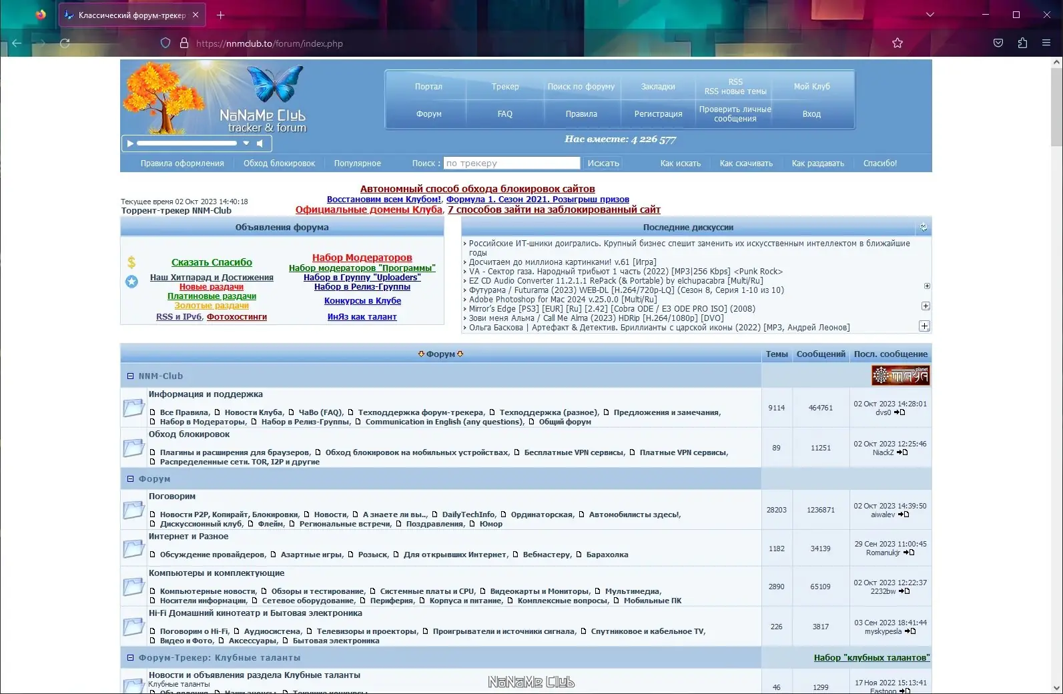Collapse the Форум category section
The width and height of the screenshot is (1063, 694).
[130, 479]
